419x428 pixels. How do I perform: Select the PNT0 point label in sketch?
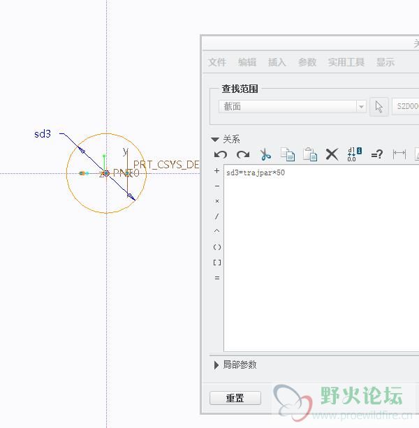pos(126,172)
